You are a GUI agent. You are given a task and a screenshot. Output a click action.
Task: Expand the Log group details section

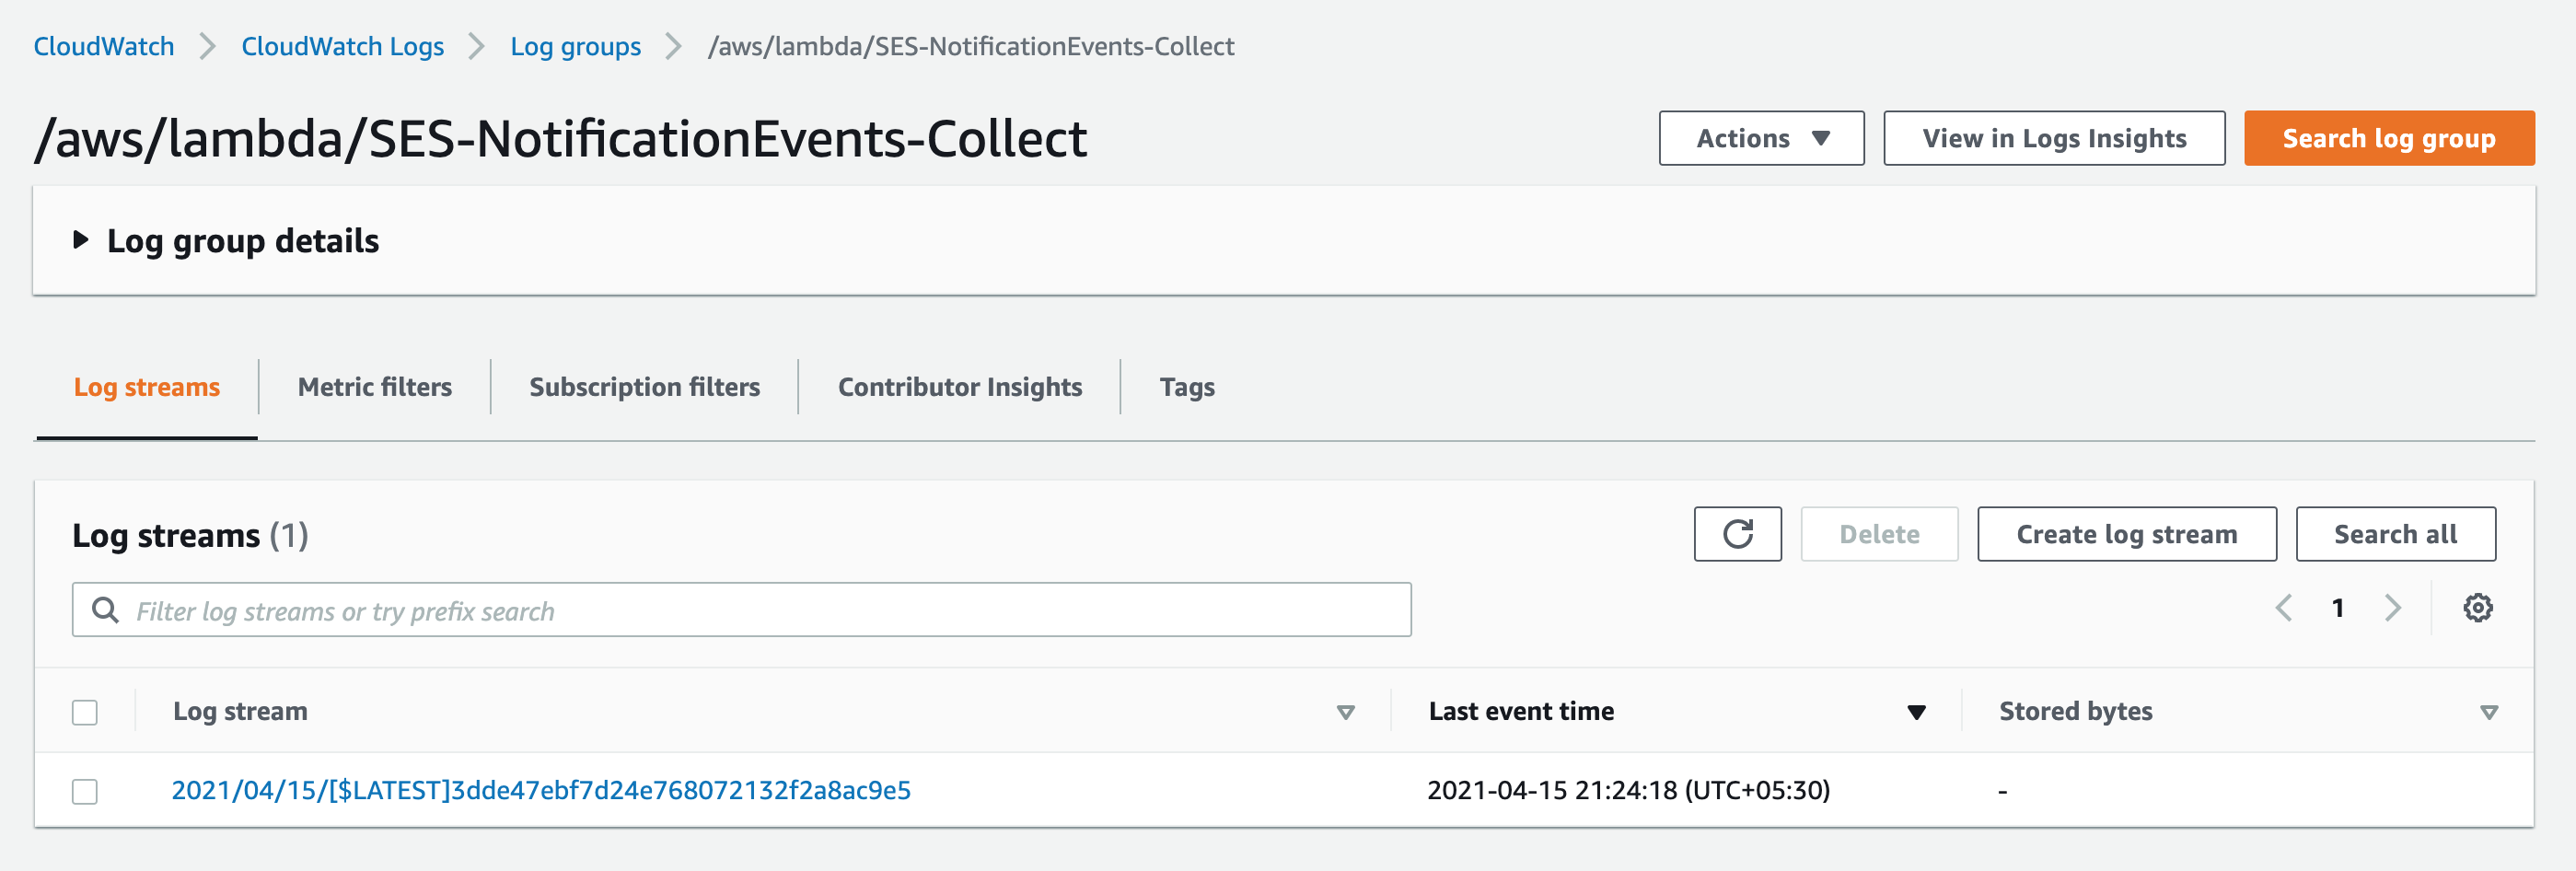[x=81, y=240]
